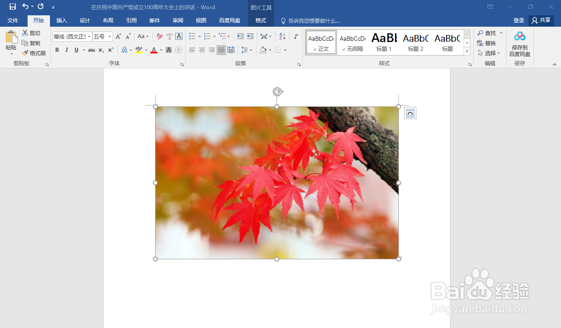Undo the last action

pyautogui.click(x=25, y=7)
